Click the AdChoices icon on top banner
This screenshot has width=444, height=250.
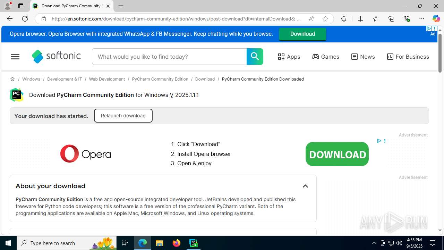tap(429, 28)
